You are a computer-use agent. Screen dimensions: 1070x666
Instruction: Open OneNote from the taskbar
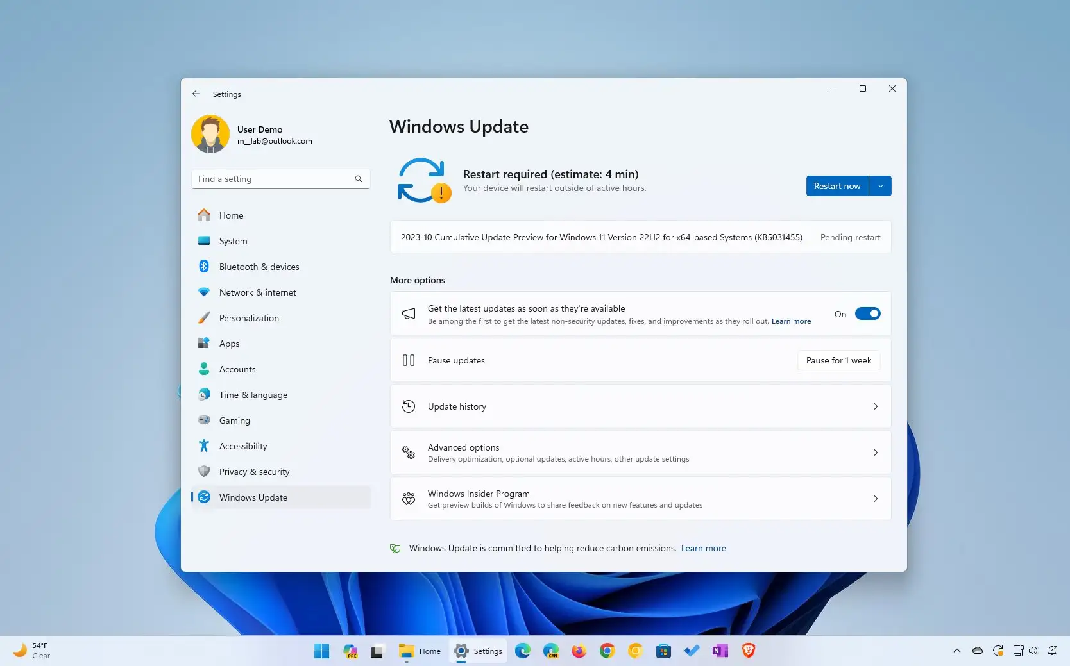720,651
